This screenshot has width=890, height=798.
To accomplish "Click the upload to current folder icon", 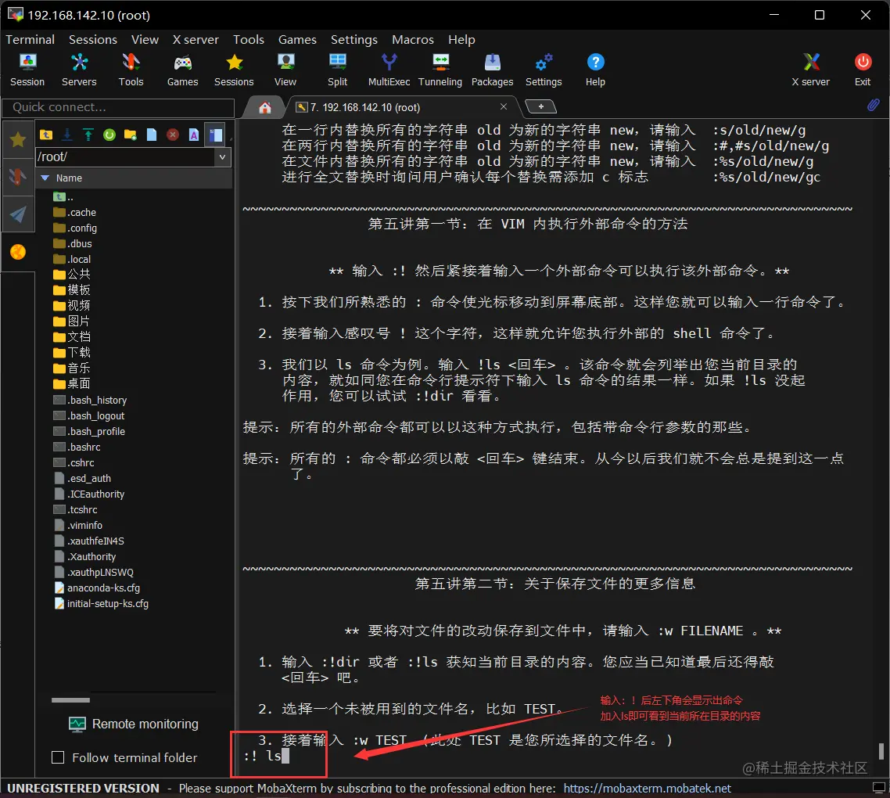I will (88, 135).
